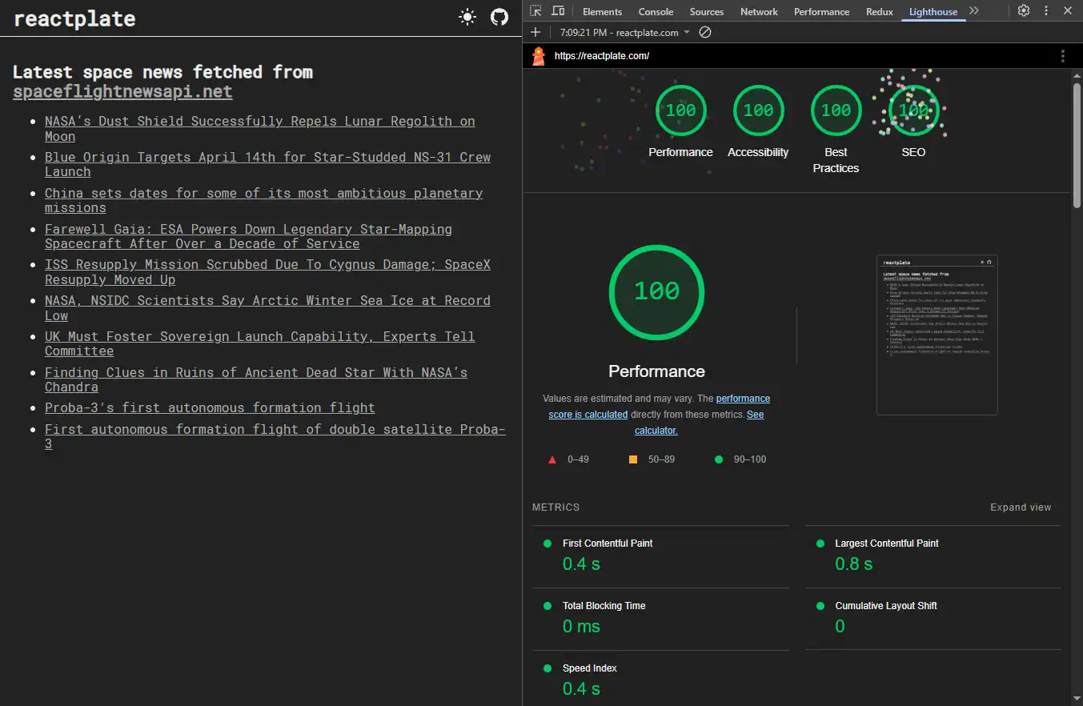Open the ISS Resupply Mission Scrubbed article

267,272
